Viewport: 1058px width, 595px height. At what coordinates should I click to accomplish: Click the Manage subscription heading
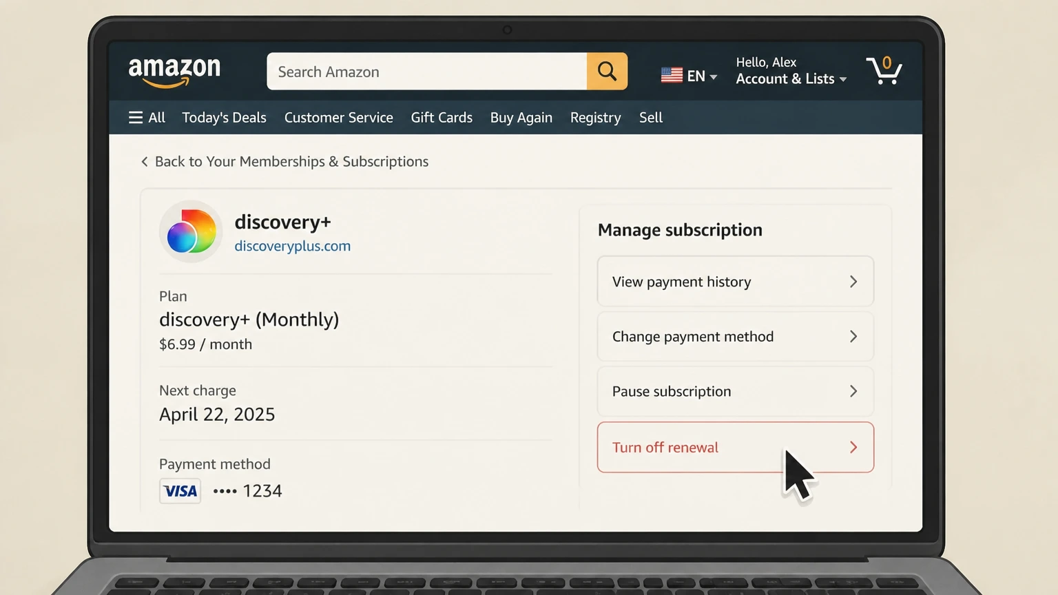click(x=680, y=230)
